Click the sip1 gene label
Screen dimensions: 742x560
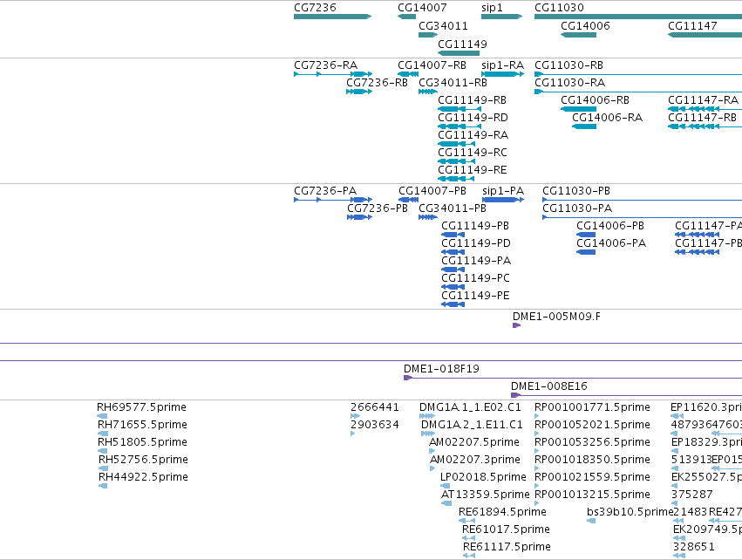(492, 8)
